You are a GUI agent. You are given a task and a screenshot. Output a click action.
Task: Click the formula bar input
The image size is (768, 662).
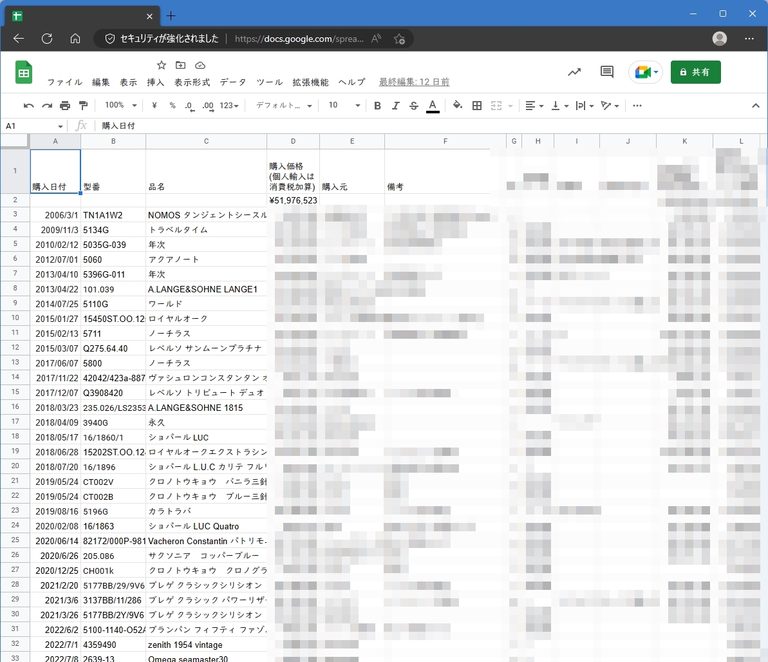pos(431,126)
